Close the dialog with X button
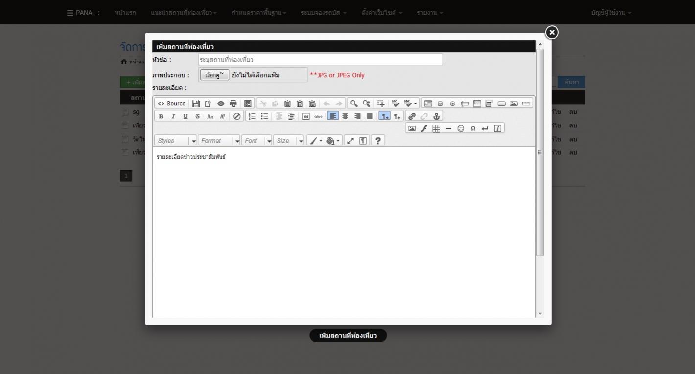This screenshot has height=374, width=695. click(552, 32)
